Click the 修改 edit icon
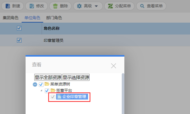The height and width of the screenshot is (114, 190). [32, 6]
